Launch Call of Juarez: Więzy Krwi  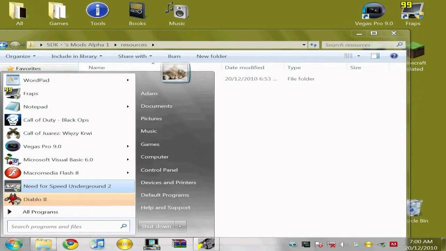point(69,133)
